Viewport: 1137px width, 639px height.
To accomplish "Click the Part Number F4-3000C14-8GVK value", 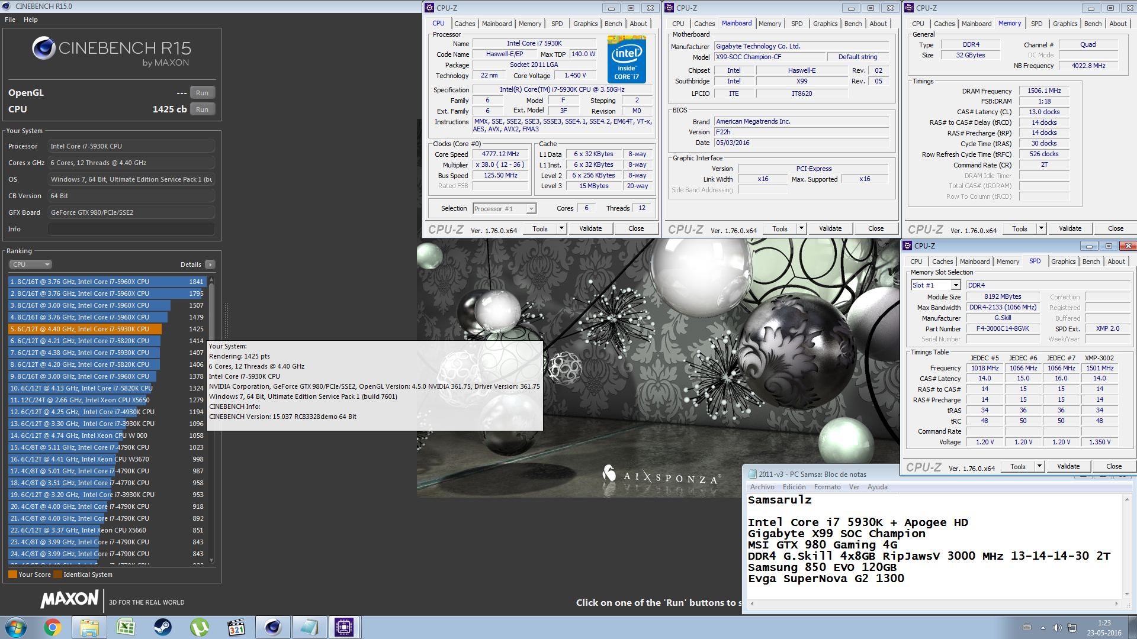I will coord(1003,328).
